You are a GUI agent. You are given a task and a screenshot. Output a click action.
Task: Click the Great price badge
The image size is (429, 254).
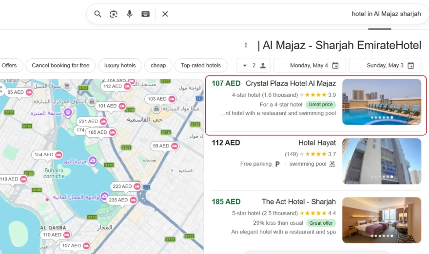[321, 105]
